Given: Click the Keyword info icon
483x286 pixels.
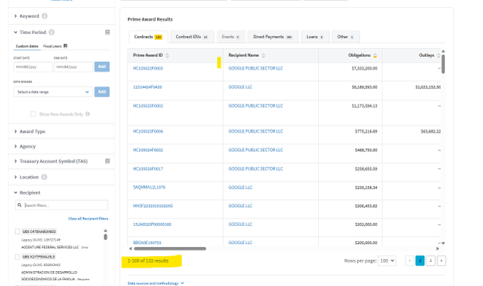Looking at the screenshot, I should pos(45,16).
